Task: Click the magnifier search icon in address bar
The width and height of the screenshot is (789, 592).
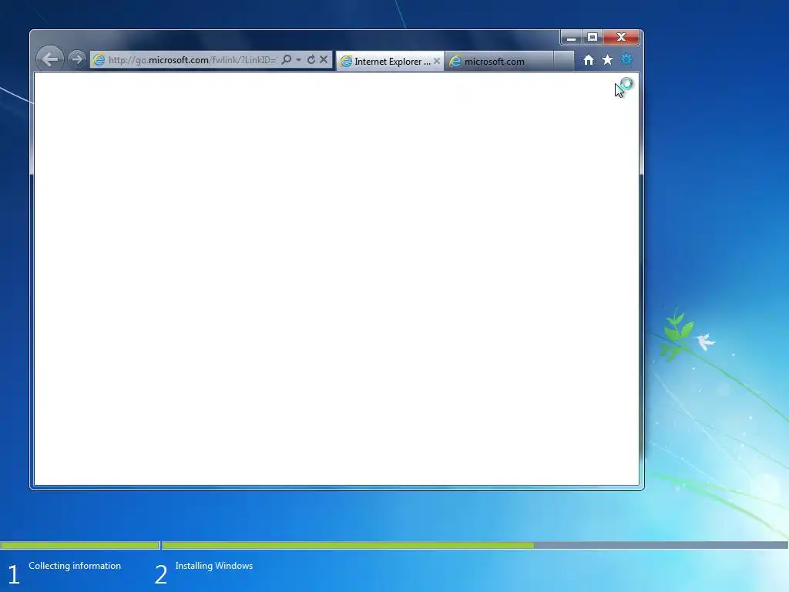Action: 287,59
